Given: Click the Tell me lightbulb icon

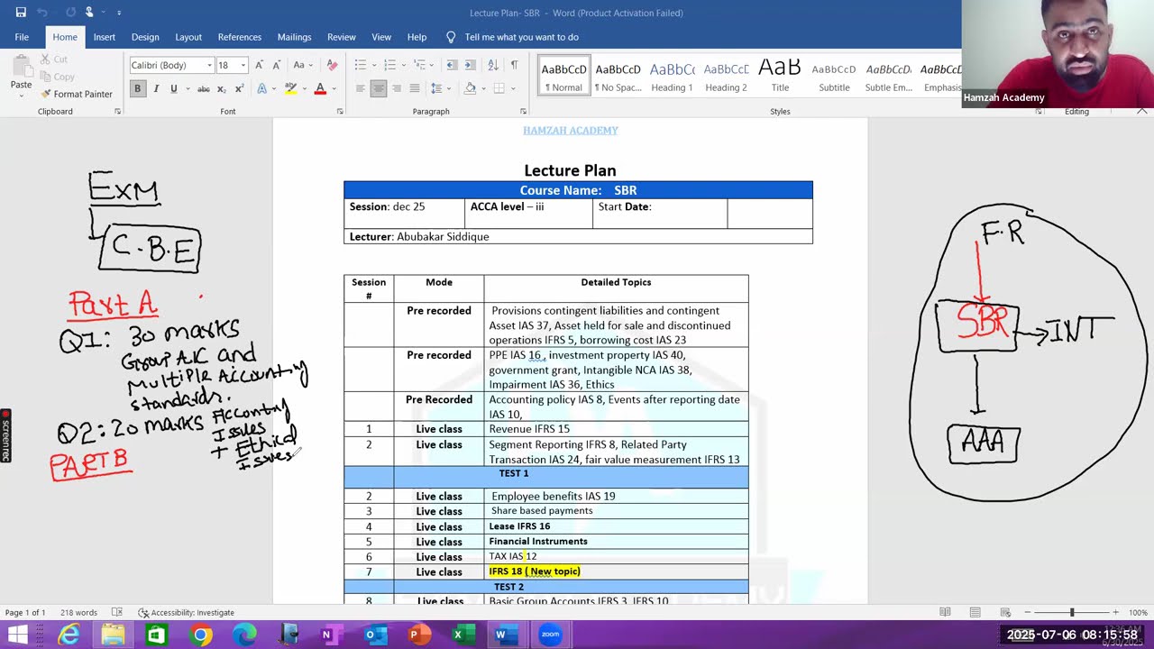Looking at the screenshot, I should 451,37.
